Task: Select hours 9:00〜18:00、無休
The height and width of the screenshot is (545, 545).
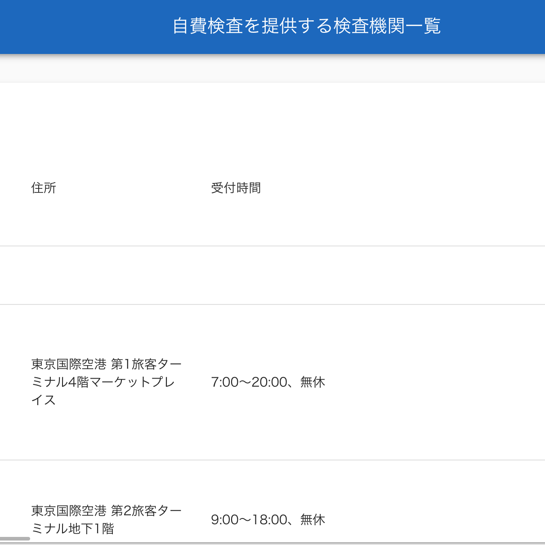Action: click(268, 519)
